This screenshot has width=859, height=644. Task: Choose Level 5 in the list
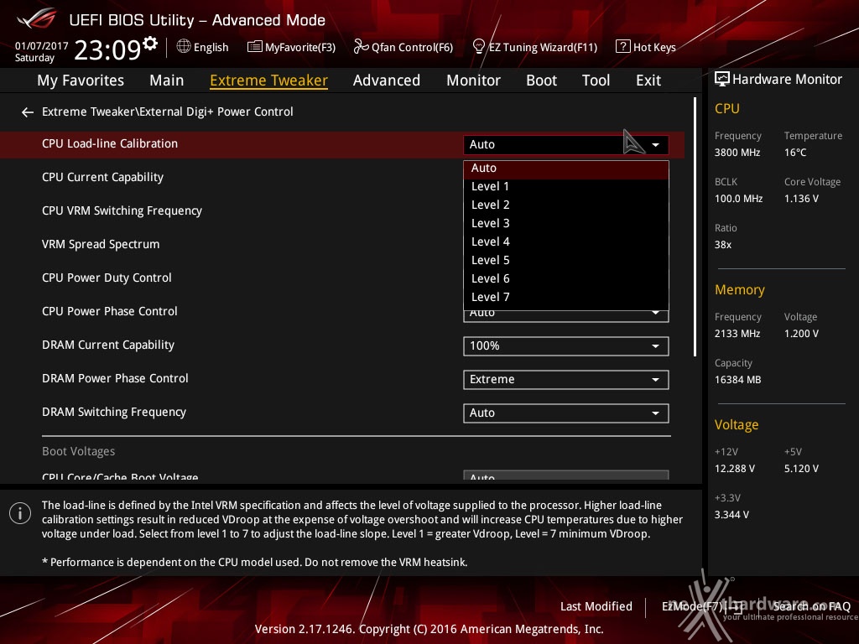tap(566, 261)
